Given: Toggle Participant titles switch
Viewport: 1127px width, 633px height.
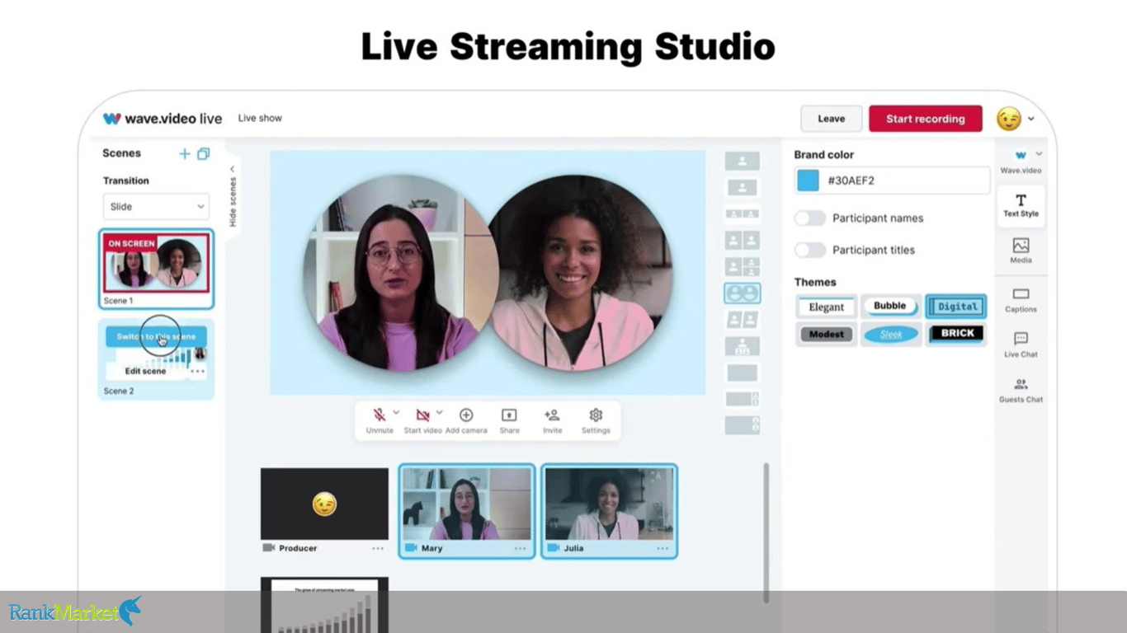Looking at the screenshot, I should point(810,250).
